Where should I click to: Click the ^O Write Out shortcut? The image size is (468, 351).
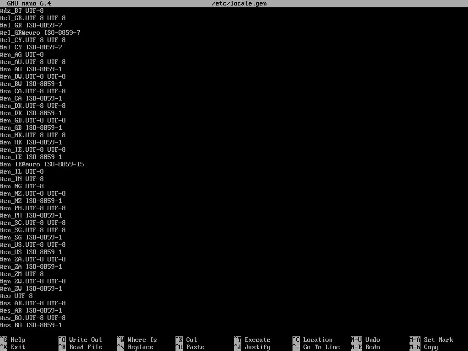click(x=80, y=340)
